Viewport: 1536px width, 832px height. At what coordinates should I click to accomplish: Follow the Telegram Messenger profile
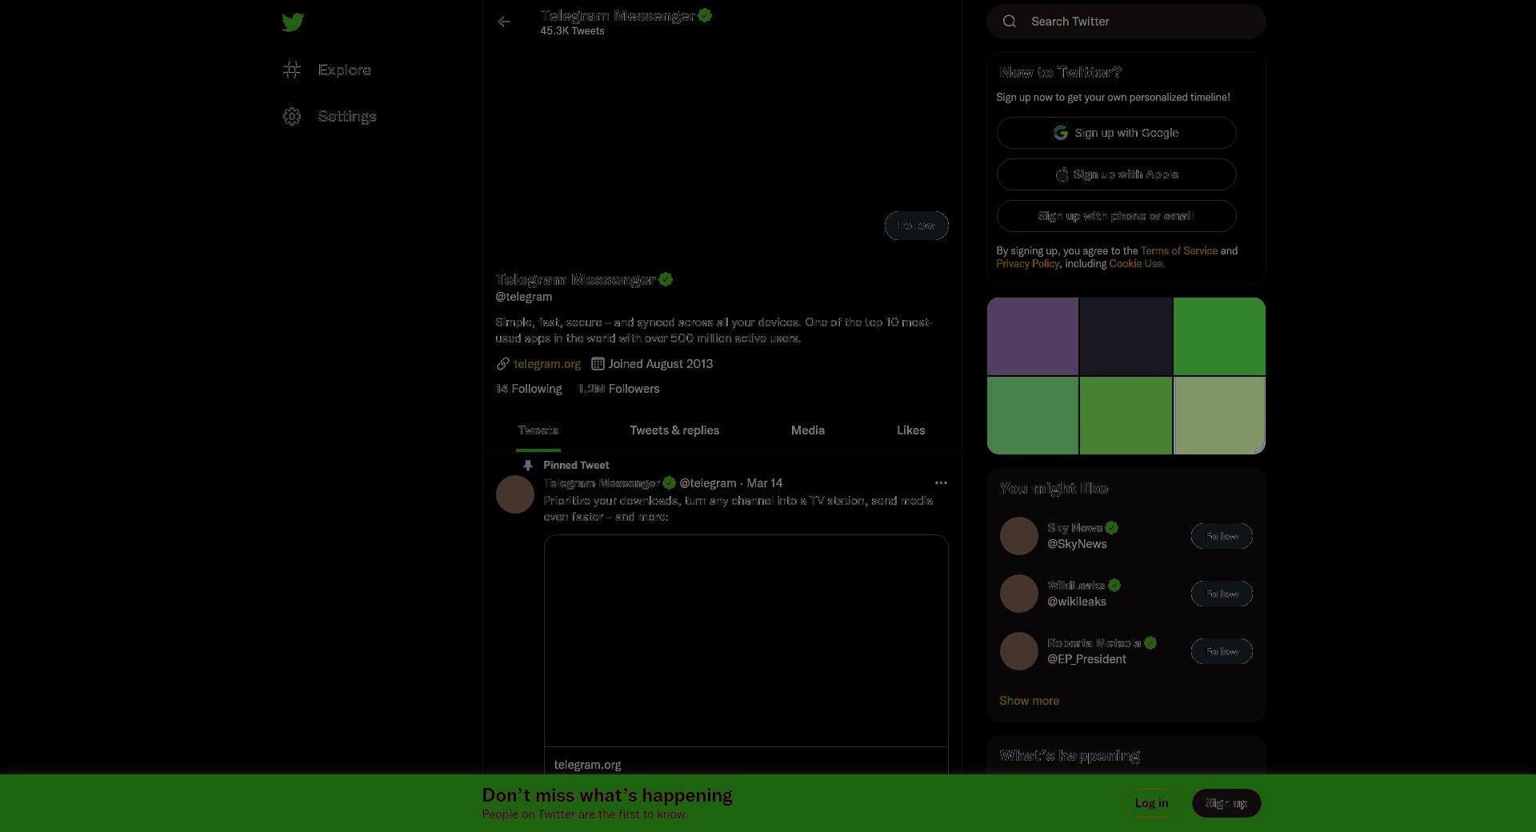[917, 226]
